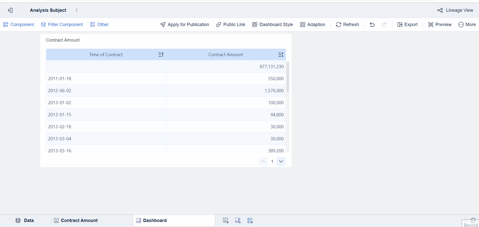The width and height of the screenshot is (479, 227).
Task: Expand the Record panel chevron
Action: pyautogui.click(x=473, y=220)
